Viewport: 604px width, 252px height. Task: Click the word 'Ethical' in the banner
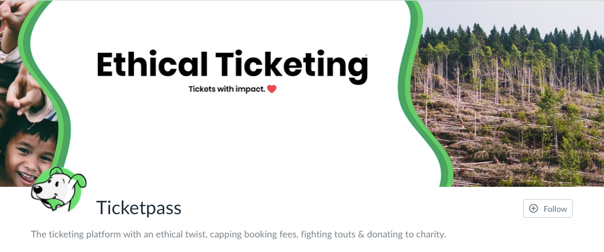(152, 64)
